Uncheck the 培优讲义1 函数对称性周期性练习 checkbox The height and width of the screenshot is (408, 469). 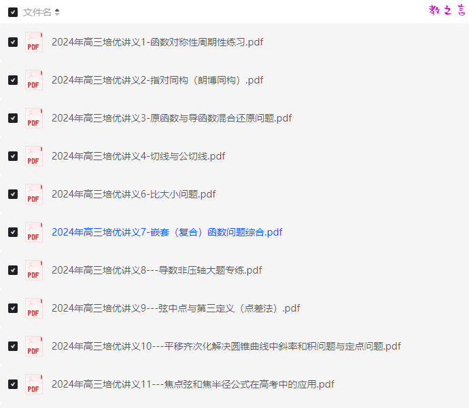(x=12, y=42)
